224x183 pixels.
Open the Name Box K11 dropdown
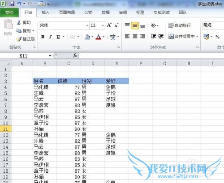click(x=50, y=56)
